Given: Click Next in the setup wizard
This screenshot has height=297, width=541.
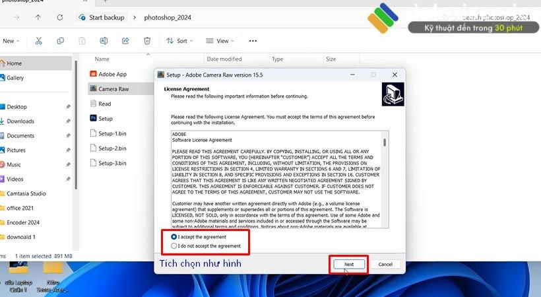Looking at the screenshot, I should [x=349, y=264].
